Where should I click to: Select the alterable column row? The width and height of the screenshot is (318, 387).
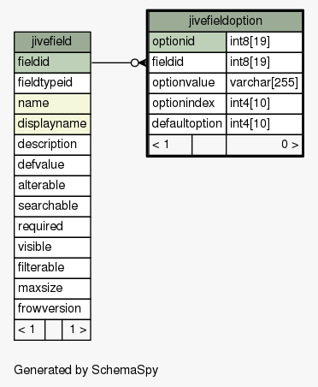[x=52, y=186]
